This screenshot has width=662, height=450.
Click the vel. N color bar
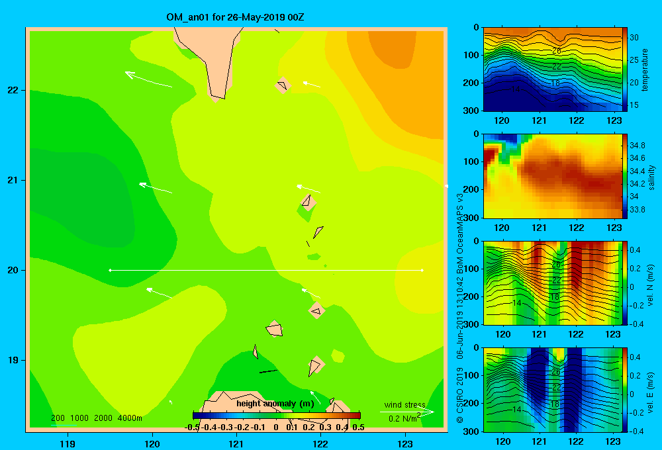[x=625, y=283]
